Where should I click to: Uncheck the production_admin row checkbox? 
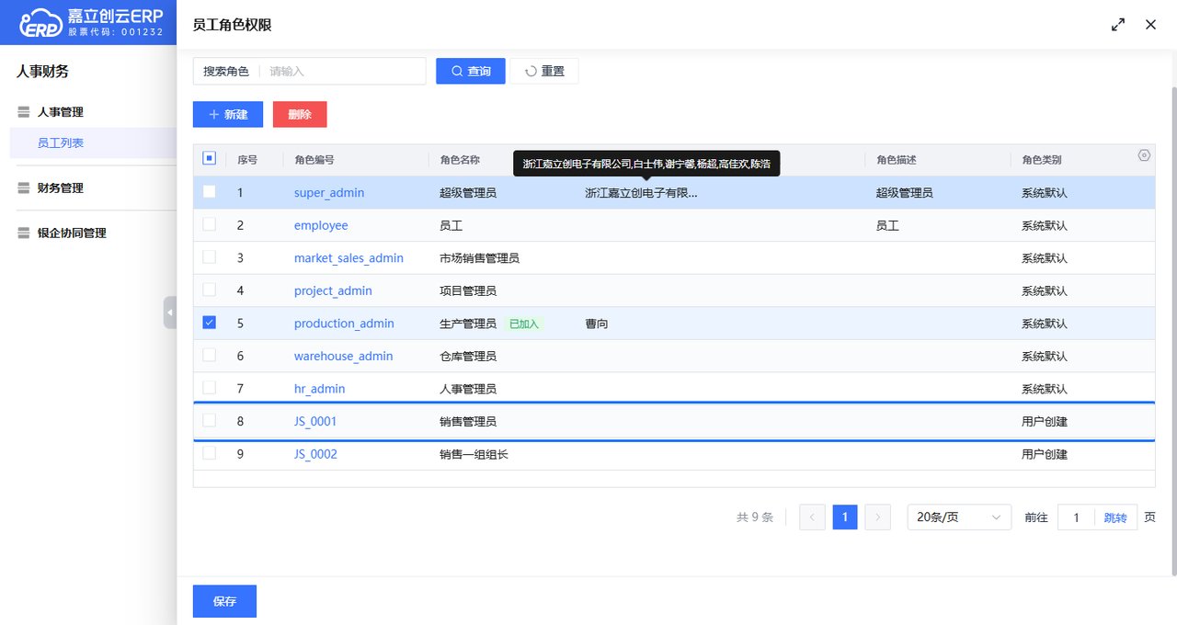[209, 323]
